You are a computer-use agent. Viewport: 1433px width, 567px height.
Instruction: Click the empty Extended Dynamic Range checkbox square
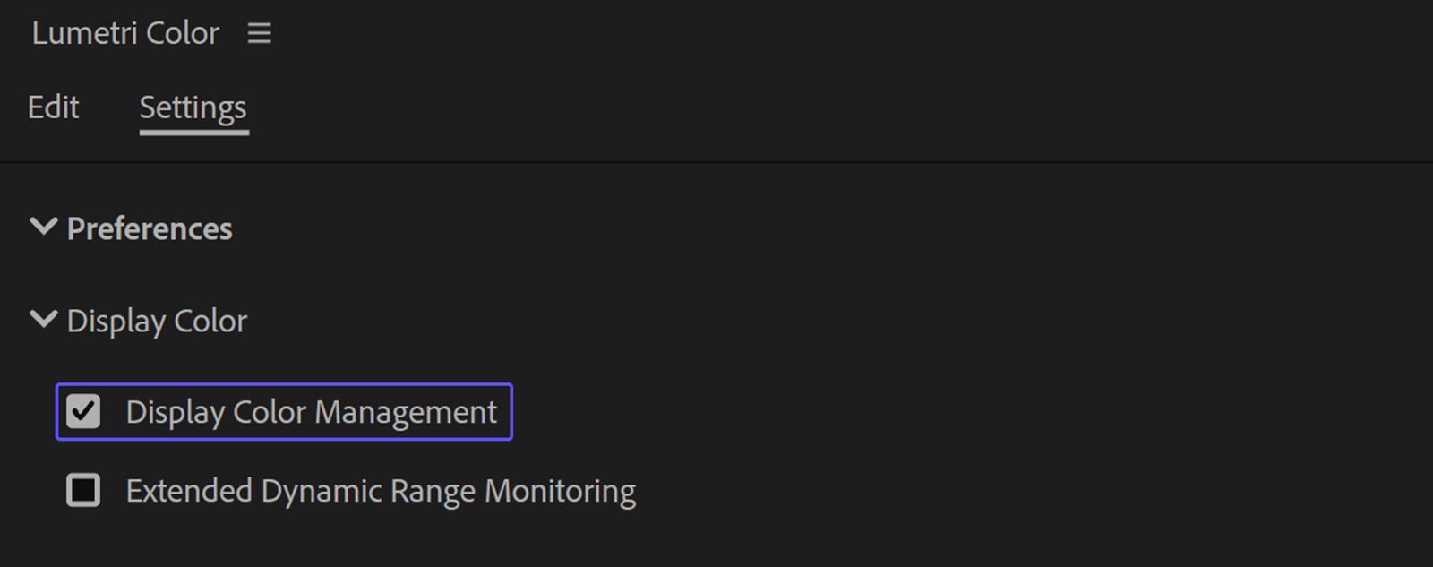82,490
